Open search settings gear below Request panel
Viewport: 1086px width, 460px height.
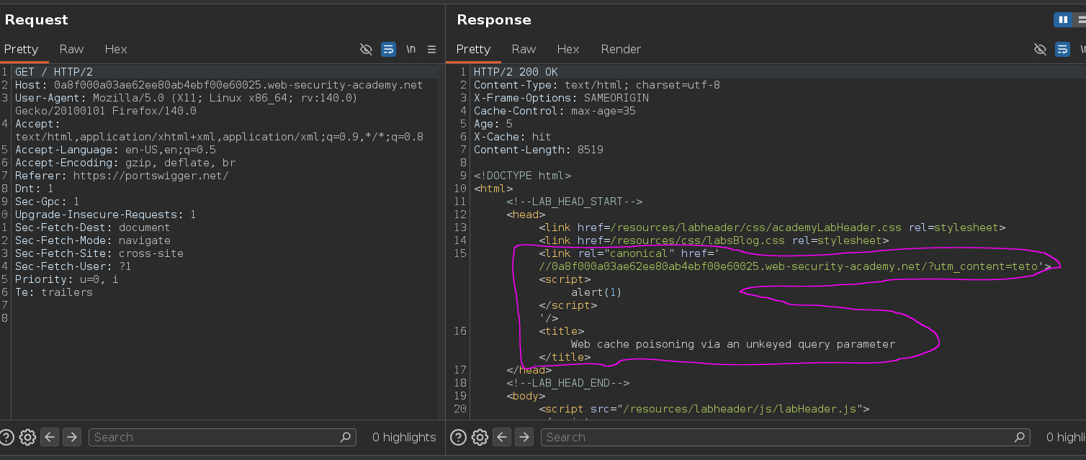click(28, 437)
